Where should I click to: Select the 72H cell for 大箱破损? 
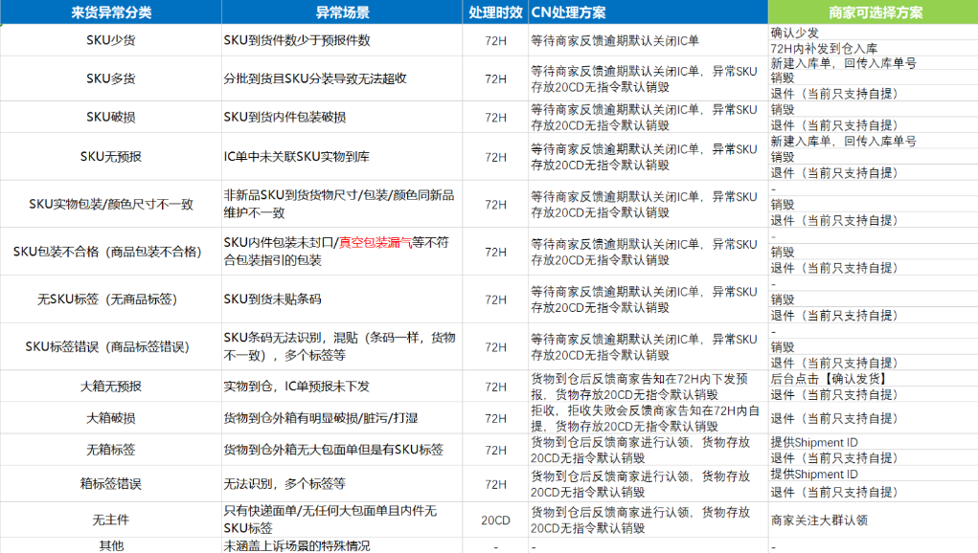click(x=493, y=417)
